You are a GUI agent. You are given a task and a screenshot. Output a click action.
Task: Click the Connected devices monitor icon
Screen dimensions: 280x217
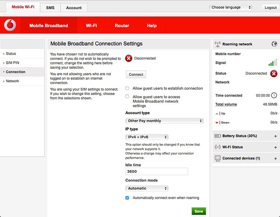(218, 158)
